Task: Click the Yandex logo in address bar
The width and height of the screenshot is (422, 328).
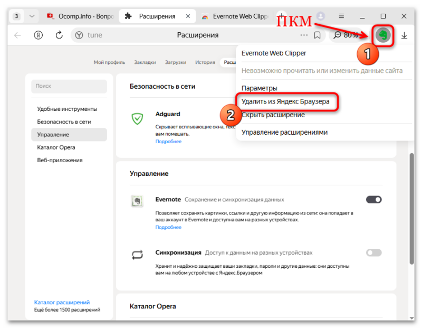Action: click(79, 35)
